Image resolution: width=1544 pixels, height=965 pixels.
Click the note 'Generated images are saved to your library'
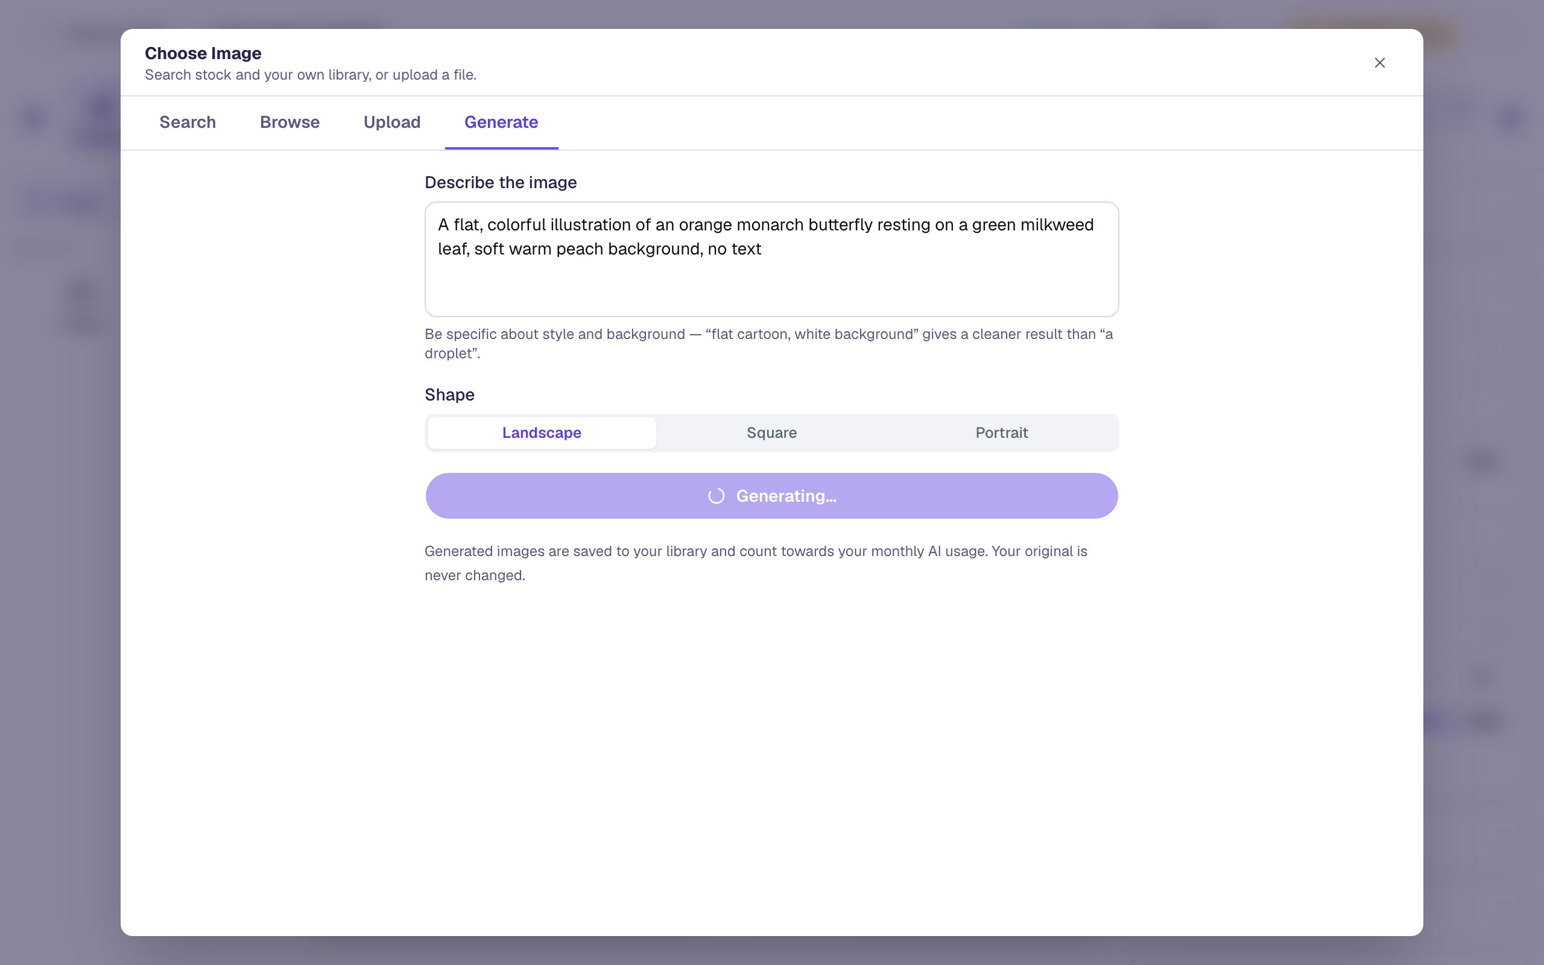tap(756, 563)
